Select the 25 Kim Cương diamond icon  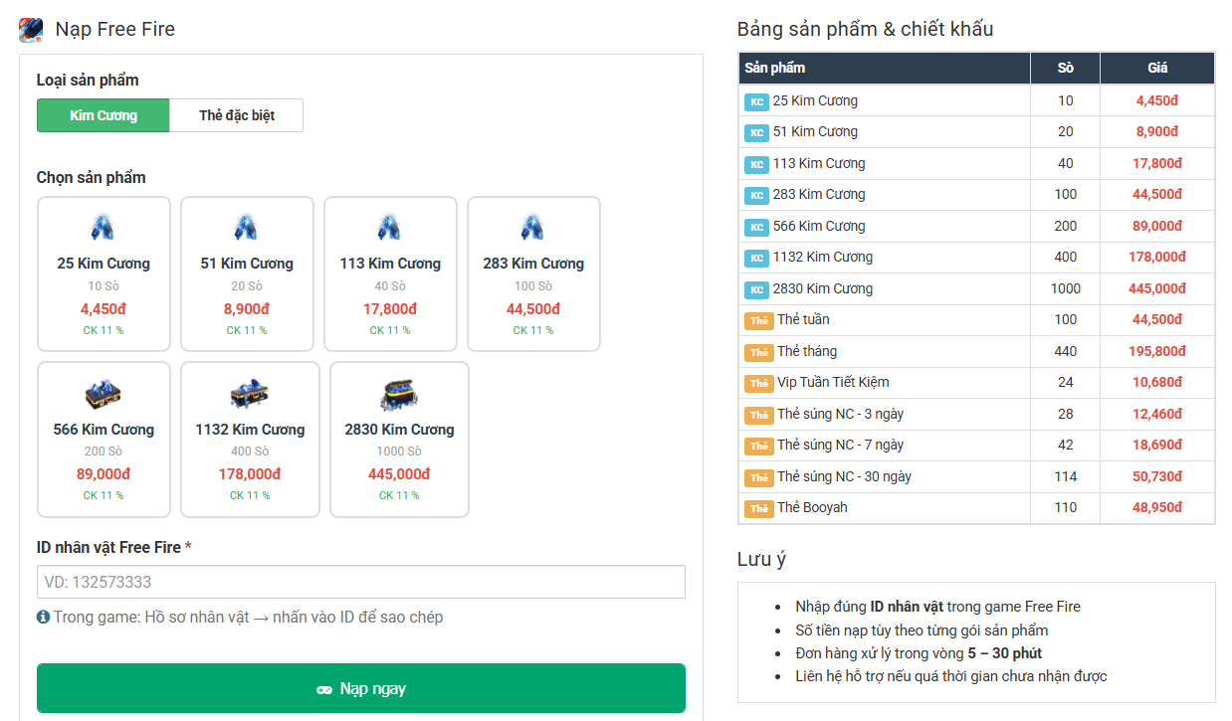pyautogui.click(x=103, y=228)
